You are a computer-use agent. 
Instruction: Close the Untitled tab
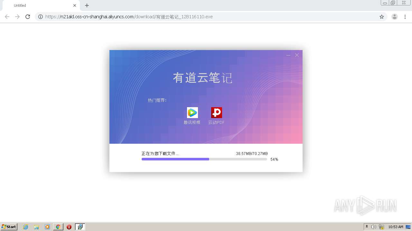coord(75,5)
